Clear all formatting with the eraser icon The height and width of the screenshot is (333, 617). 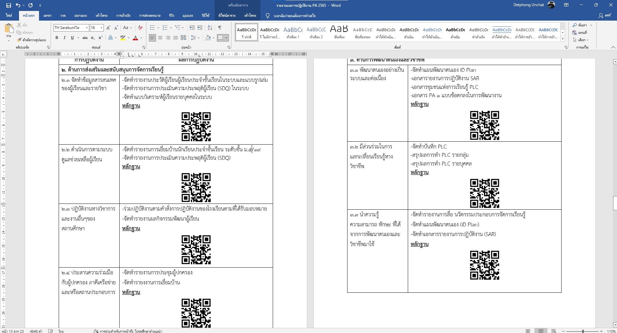(140, 28)
